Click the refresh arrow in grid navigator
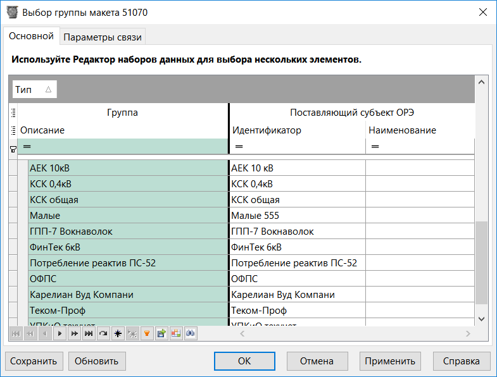Viewport: 497px width, 377px height. point(103,333)
